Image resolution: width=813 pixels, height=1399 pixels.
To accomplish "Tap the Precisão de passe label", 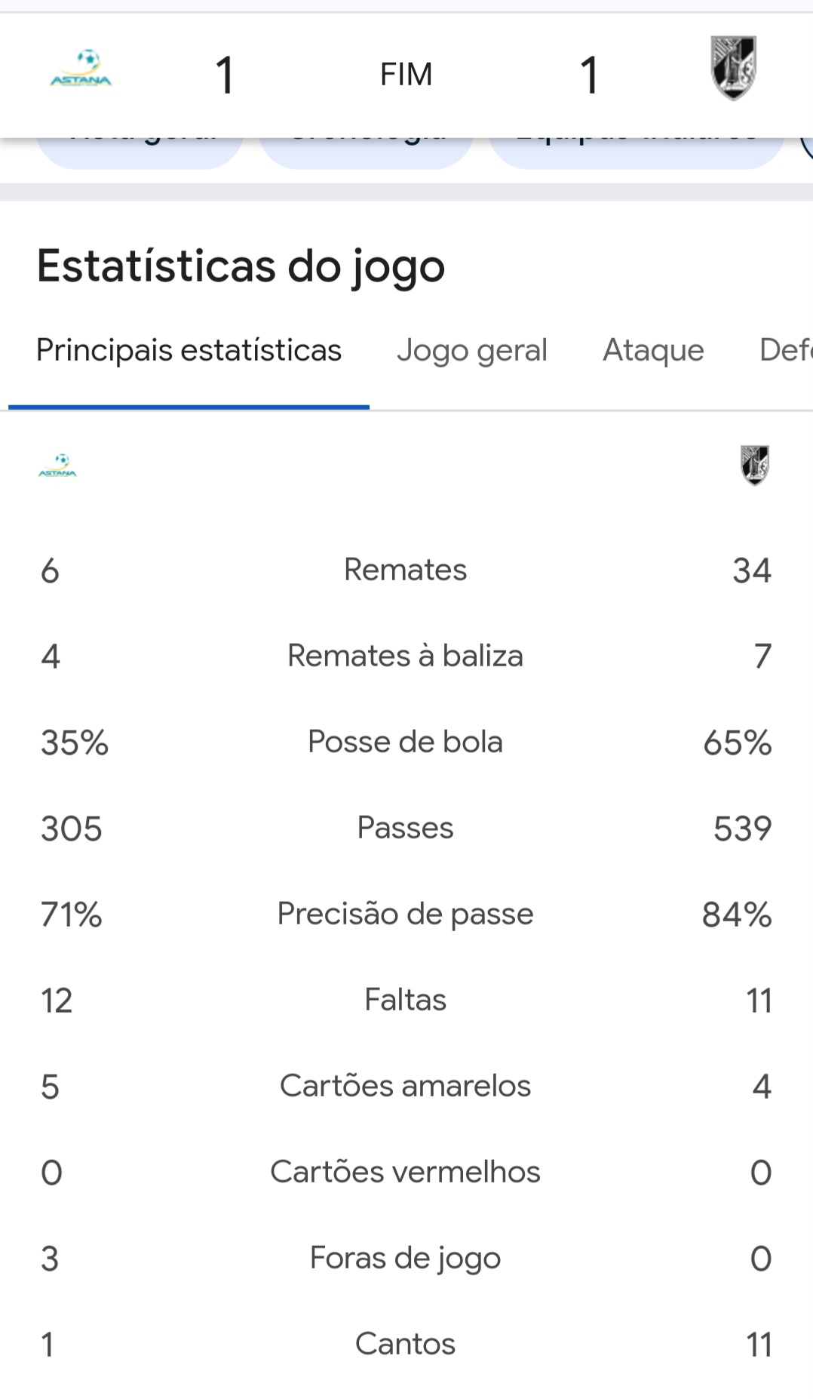I will click(405, 914).
